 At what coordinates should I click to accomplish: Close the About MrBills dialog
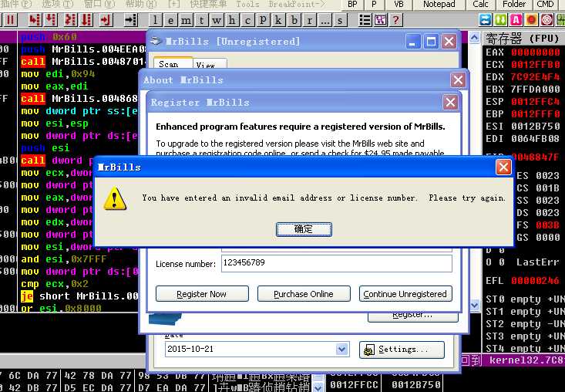pyautogui.click(x=458, y=79)
